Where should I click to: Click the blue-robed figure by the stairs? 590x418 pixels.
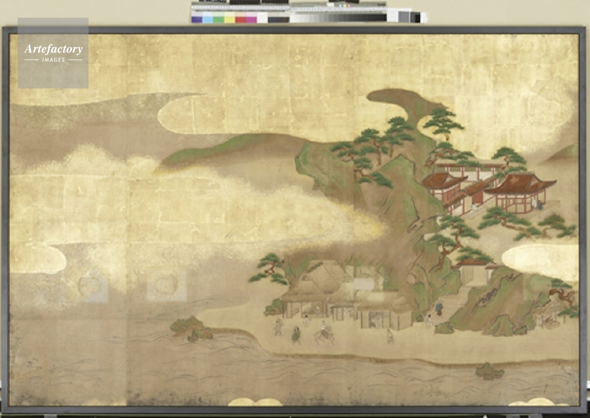click(439, 307)
